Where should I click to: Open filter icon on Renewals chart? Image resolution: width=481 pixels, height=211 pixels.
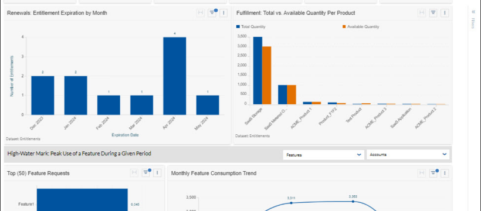click(212, 13)
